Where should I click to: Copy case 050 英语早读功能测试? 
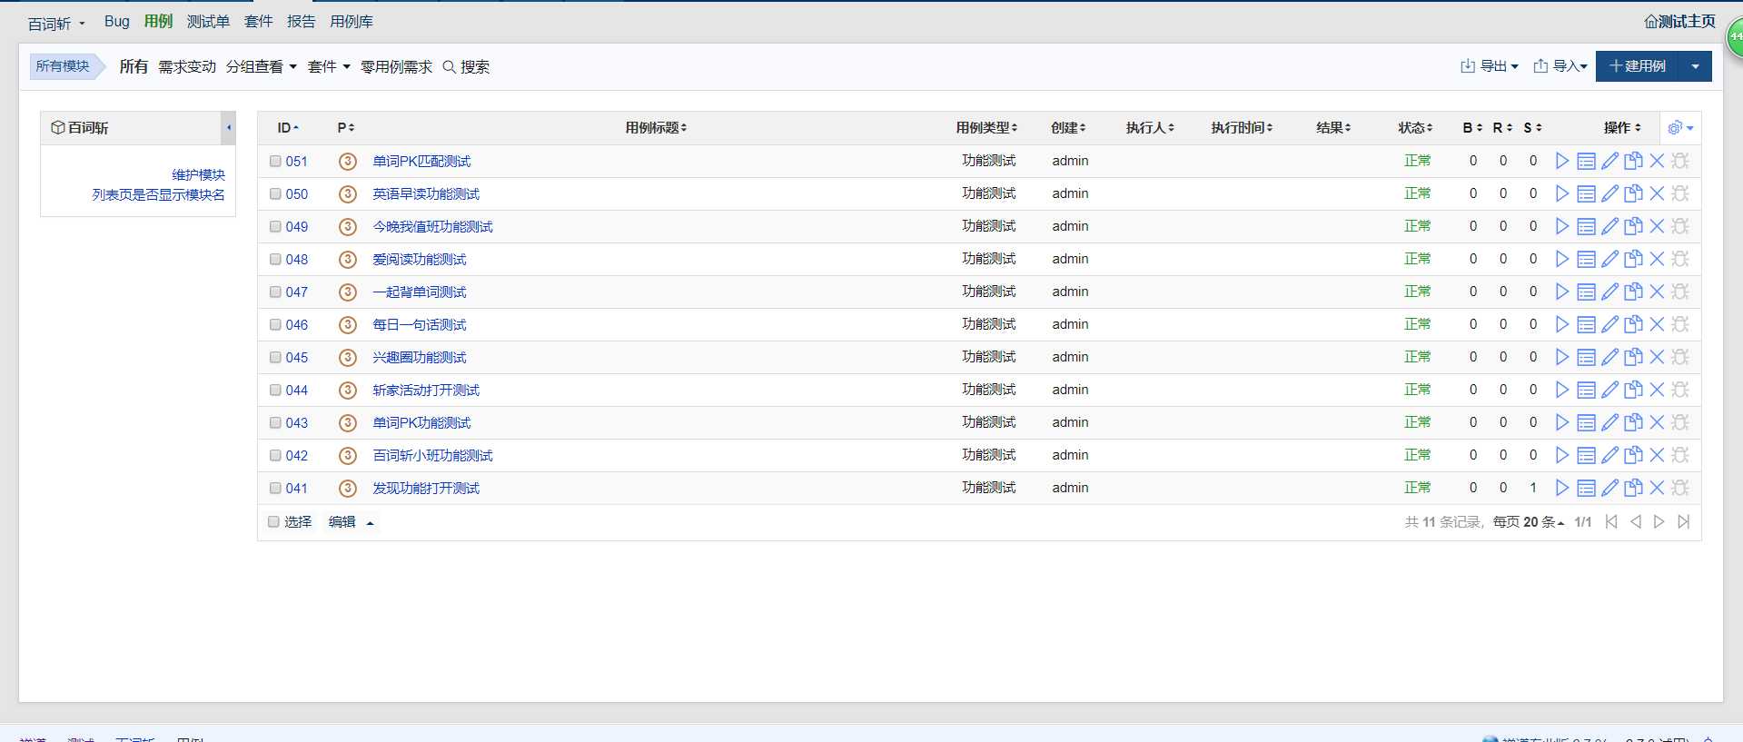1633,193
